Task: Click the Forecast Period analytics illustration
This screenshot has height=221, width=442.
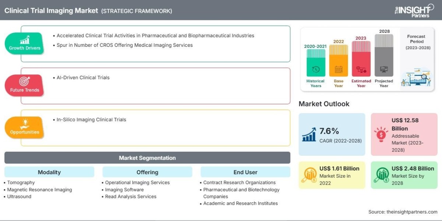Action: pos(415,77)
